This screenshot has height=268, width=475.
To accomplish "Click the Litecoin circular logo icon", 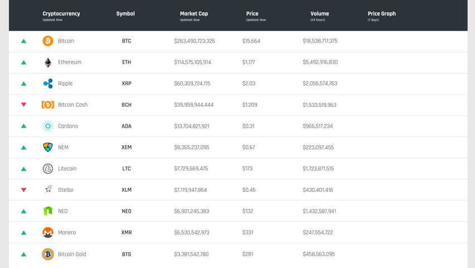I will click(48, 169).
